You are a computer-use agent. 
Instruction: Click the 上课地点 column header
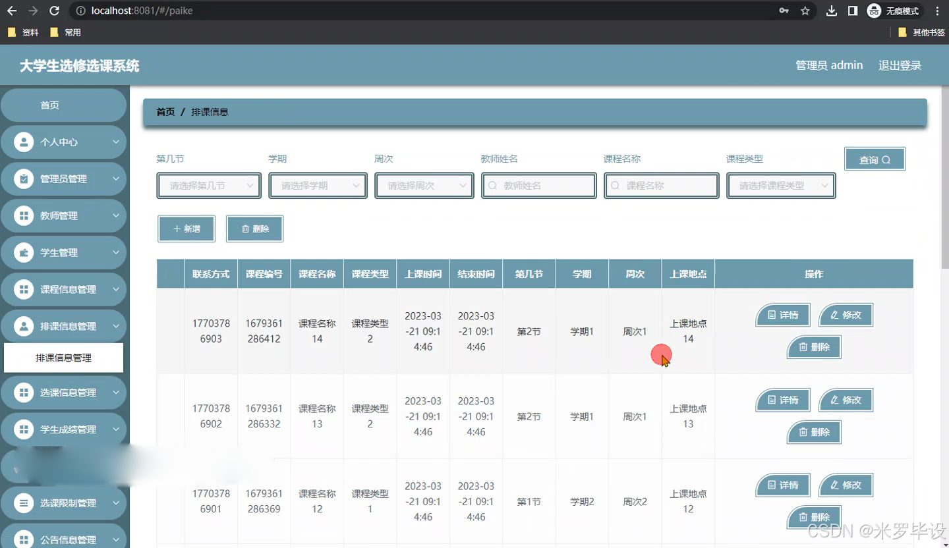coord(688,274)
